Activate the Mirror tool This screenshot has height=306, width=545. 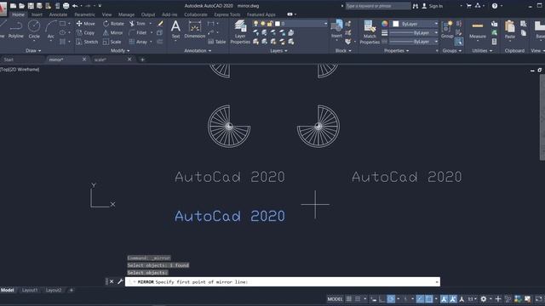(112, 32)
